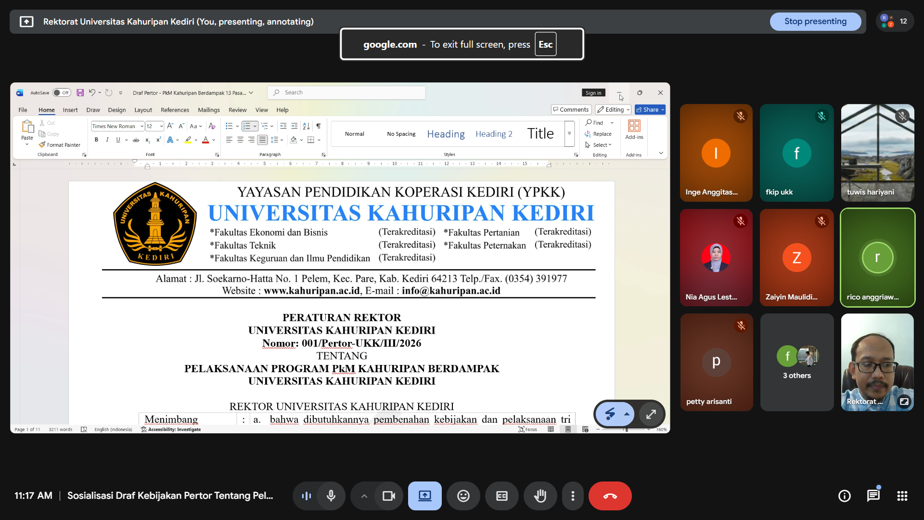Viewport: 924px width, 520px height.
Task: Sort paragraphs A to Z
Action: pos(307,126)
